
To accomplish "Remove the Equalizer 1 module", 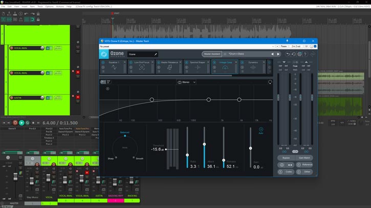I will coord(124,62).
